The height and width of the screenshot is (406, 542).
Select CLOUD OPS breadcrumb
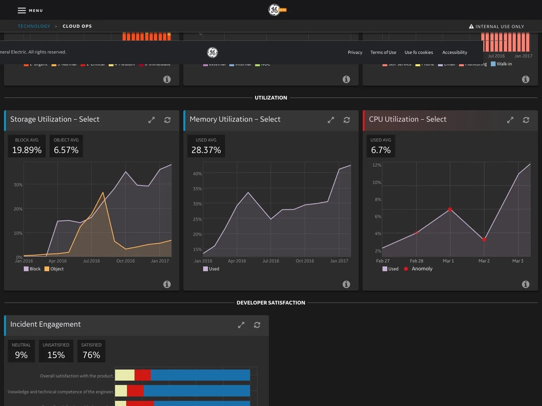click(77, 26)
